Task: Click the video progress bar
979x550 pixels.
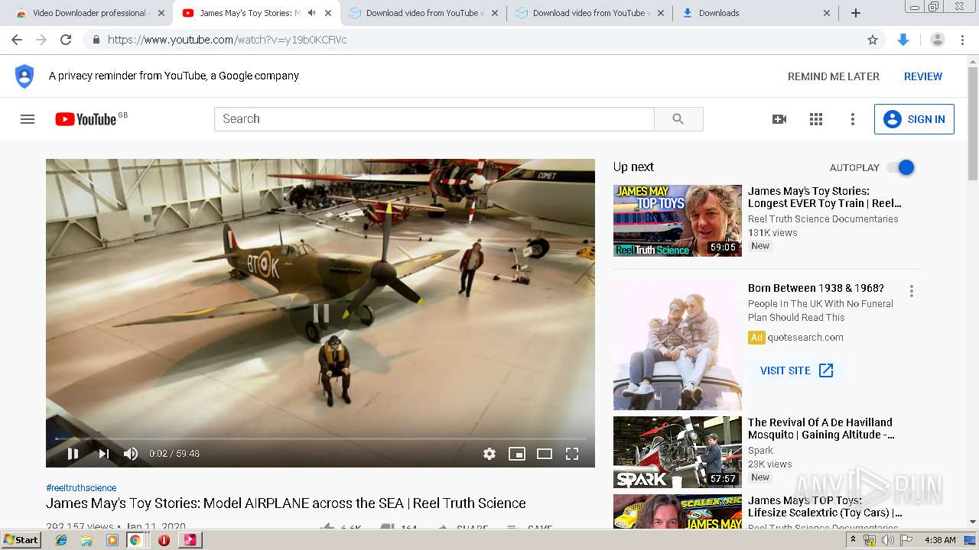Action: coord(320,438)
